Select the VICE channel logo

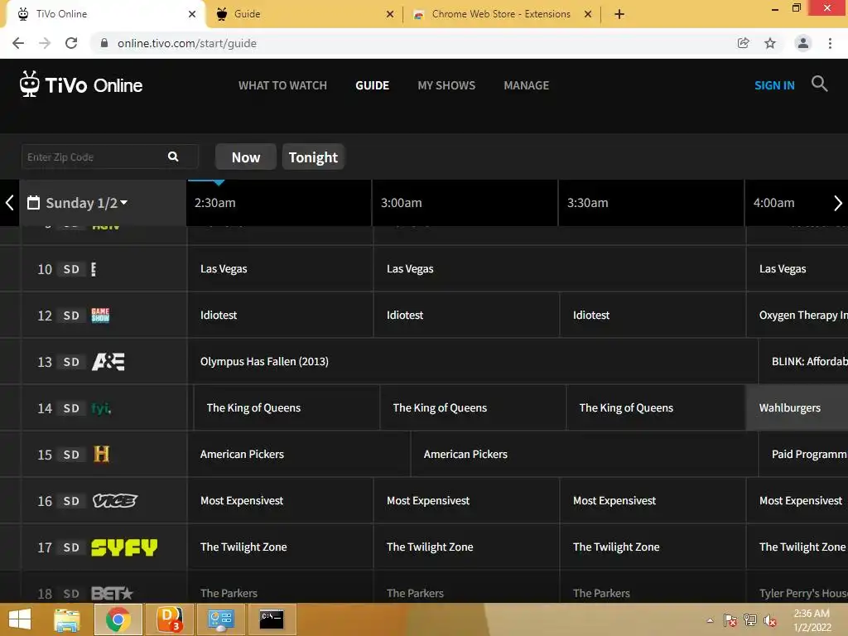pyautogui.click(x=114, y=501)
